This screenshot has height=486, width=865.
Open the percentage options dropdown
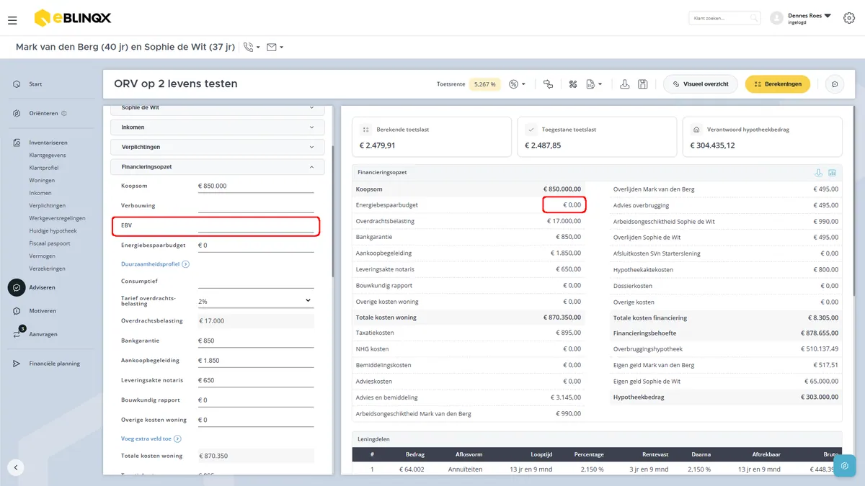pos(517,84)
